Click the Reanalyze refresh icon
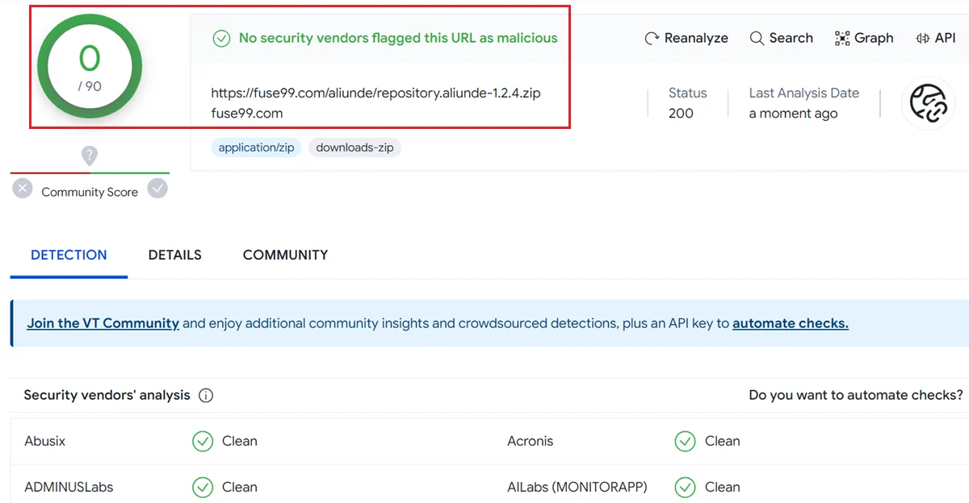 [x=652, y=39]
